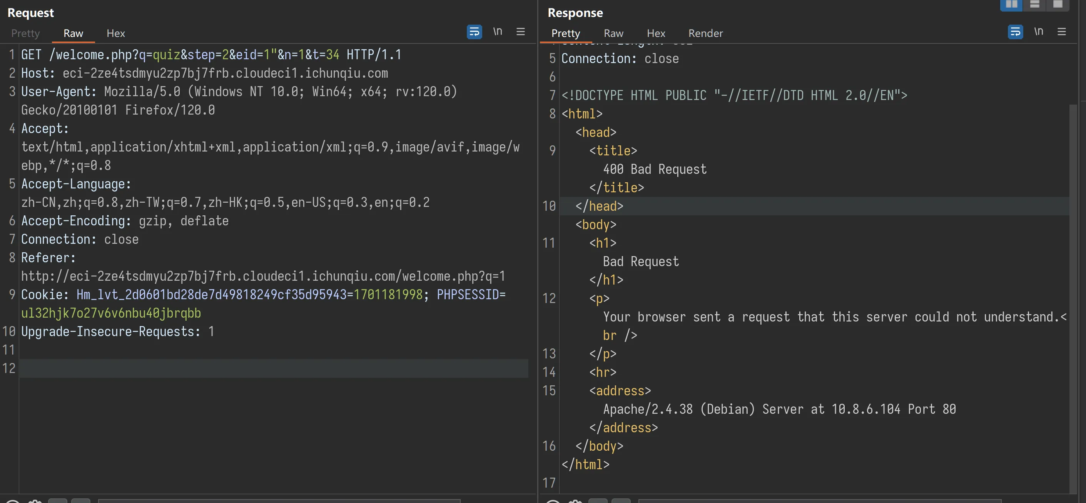Click the closing '</body>' tag

(600, 446)
